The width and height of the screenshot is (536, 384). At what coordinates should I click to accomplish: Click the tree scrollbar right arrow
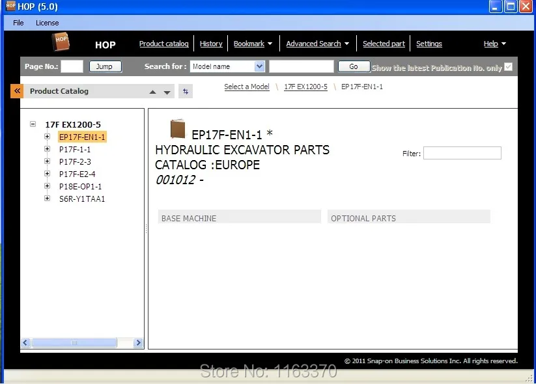(x=138, y=342)
